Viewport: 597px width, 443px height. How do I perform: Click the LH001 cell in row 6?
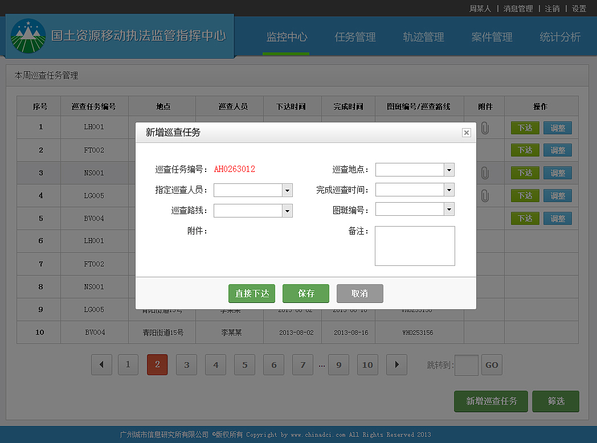pos(93,240)
